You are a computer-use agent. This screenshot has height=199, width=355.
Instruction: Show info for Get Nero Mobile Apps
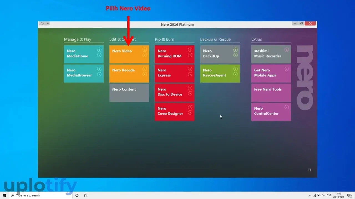click(286, 69)
